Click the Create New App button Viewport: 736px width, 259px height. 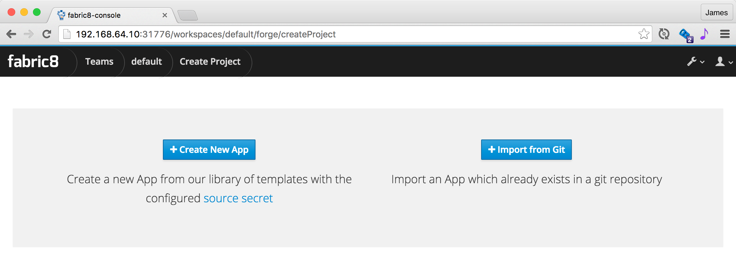pos(209,150)
